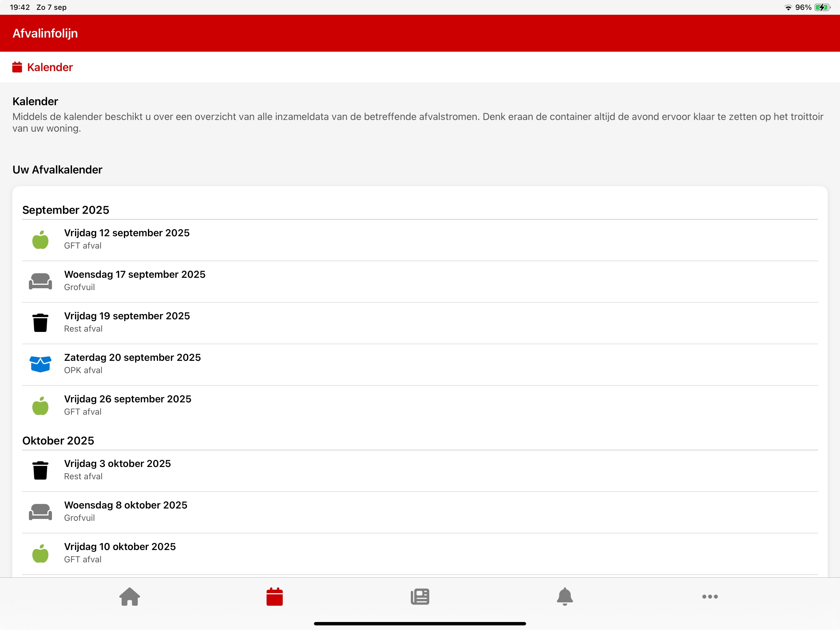Tap the 'Uw Afvalkalender' heading
The width and height of the screenshot is (840, 630).
pyautogui.click(x=57, y=170)
